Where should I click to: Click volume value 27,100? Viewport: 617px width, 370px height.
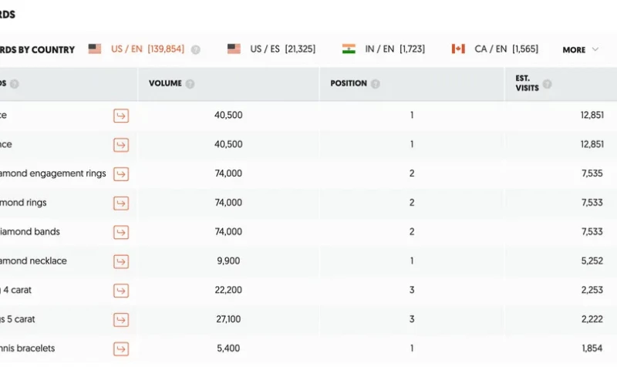[228, 319]
